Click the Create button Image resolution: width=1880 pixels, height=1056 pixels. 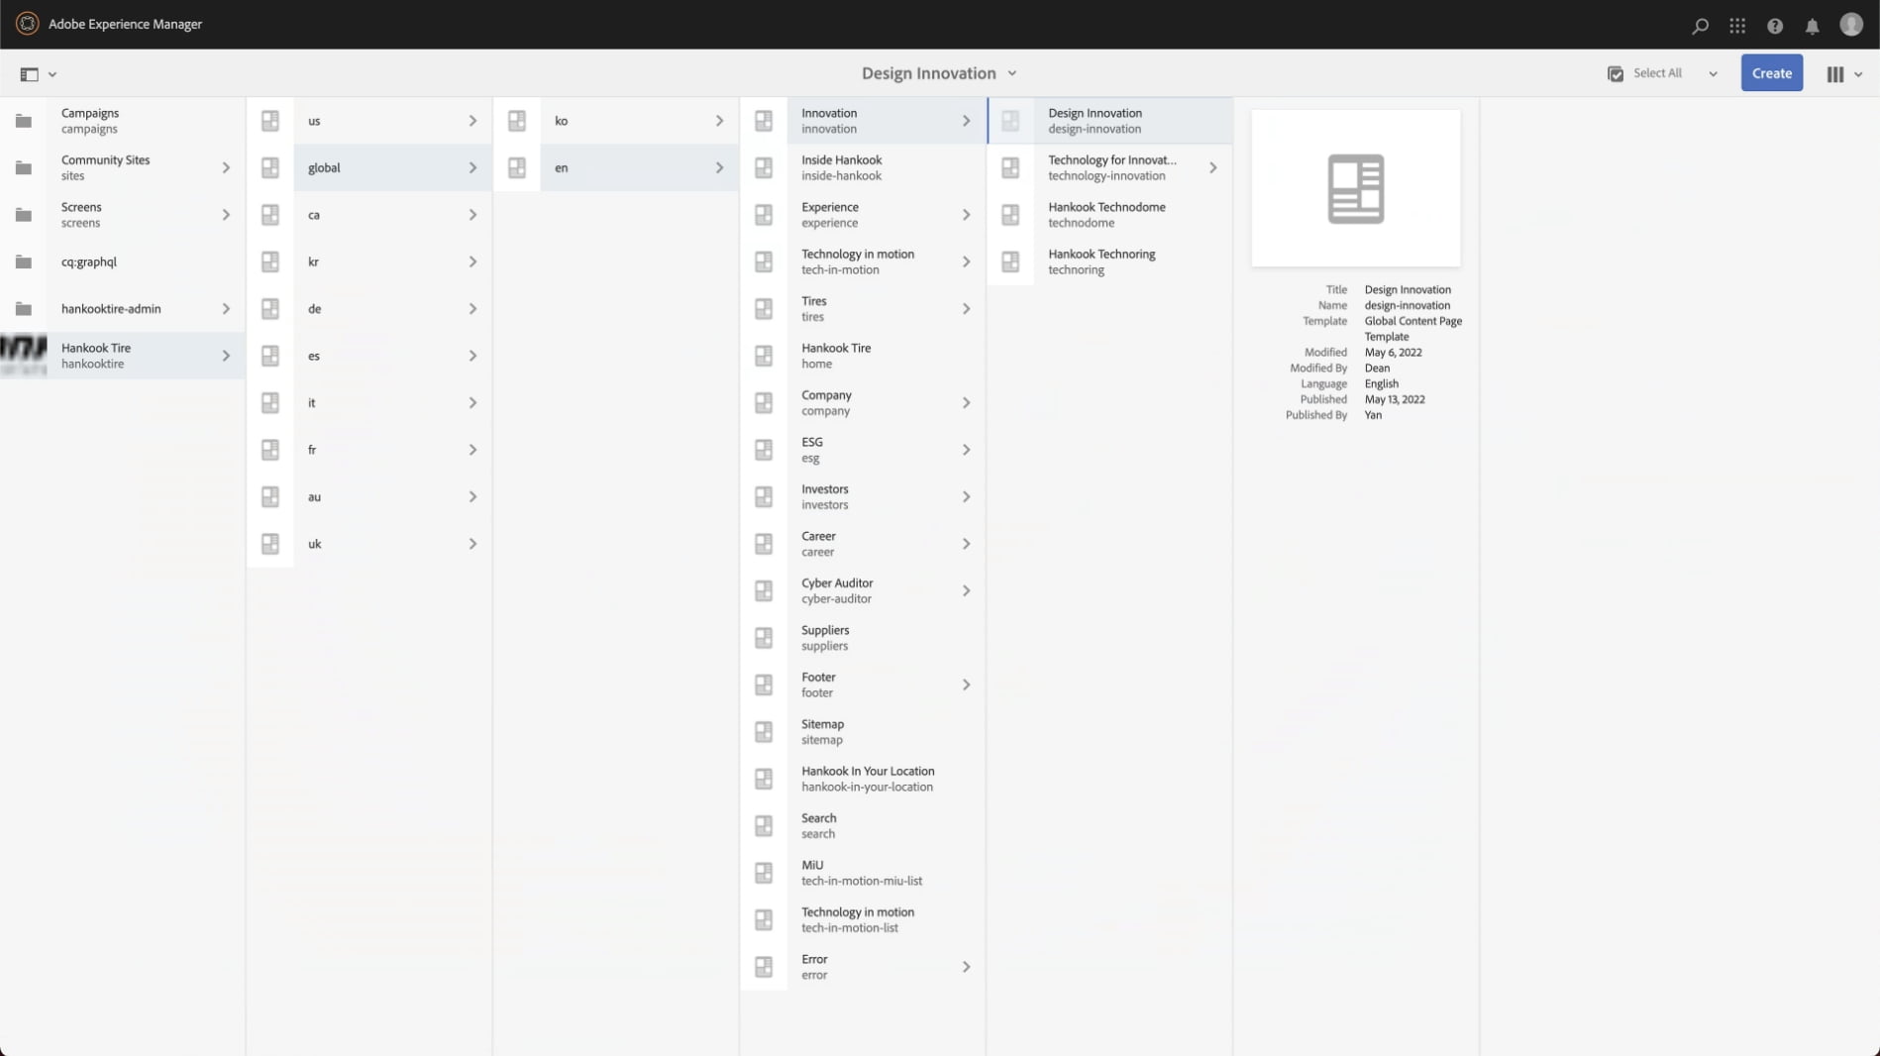coord(1771,73)
